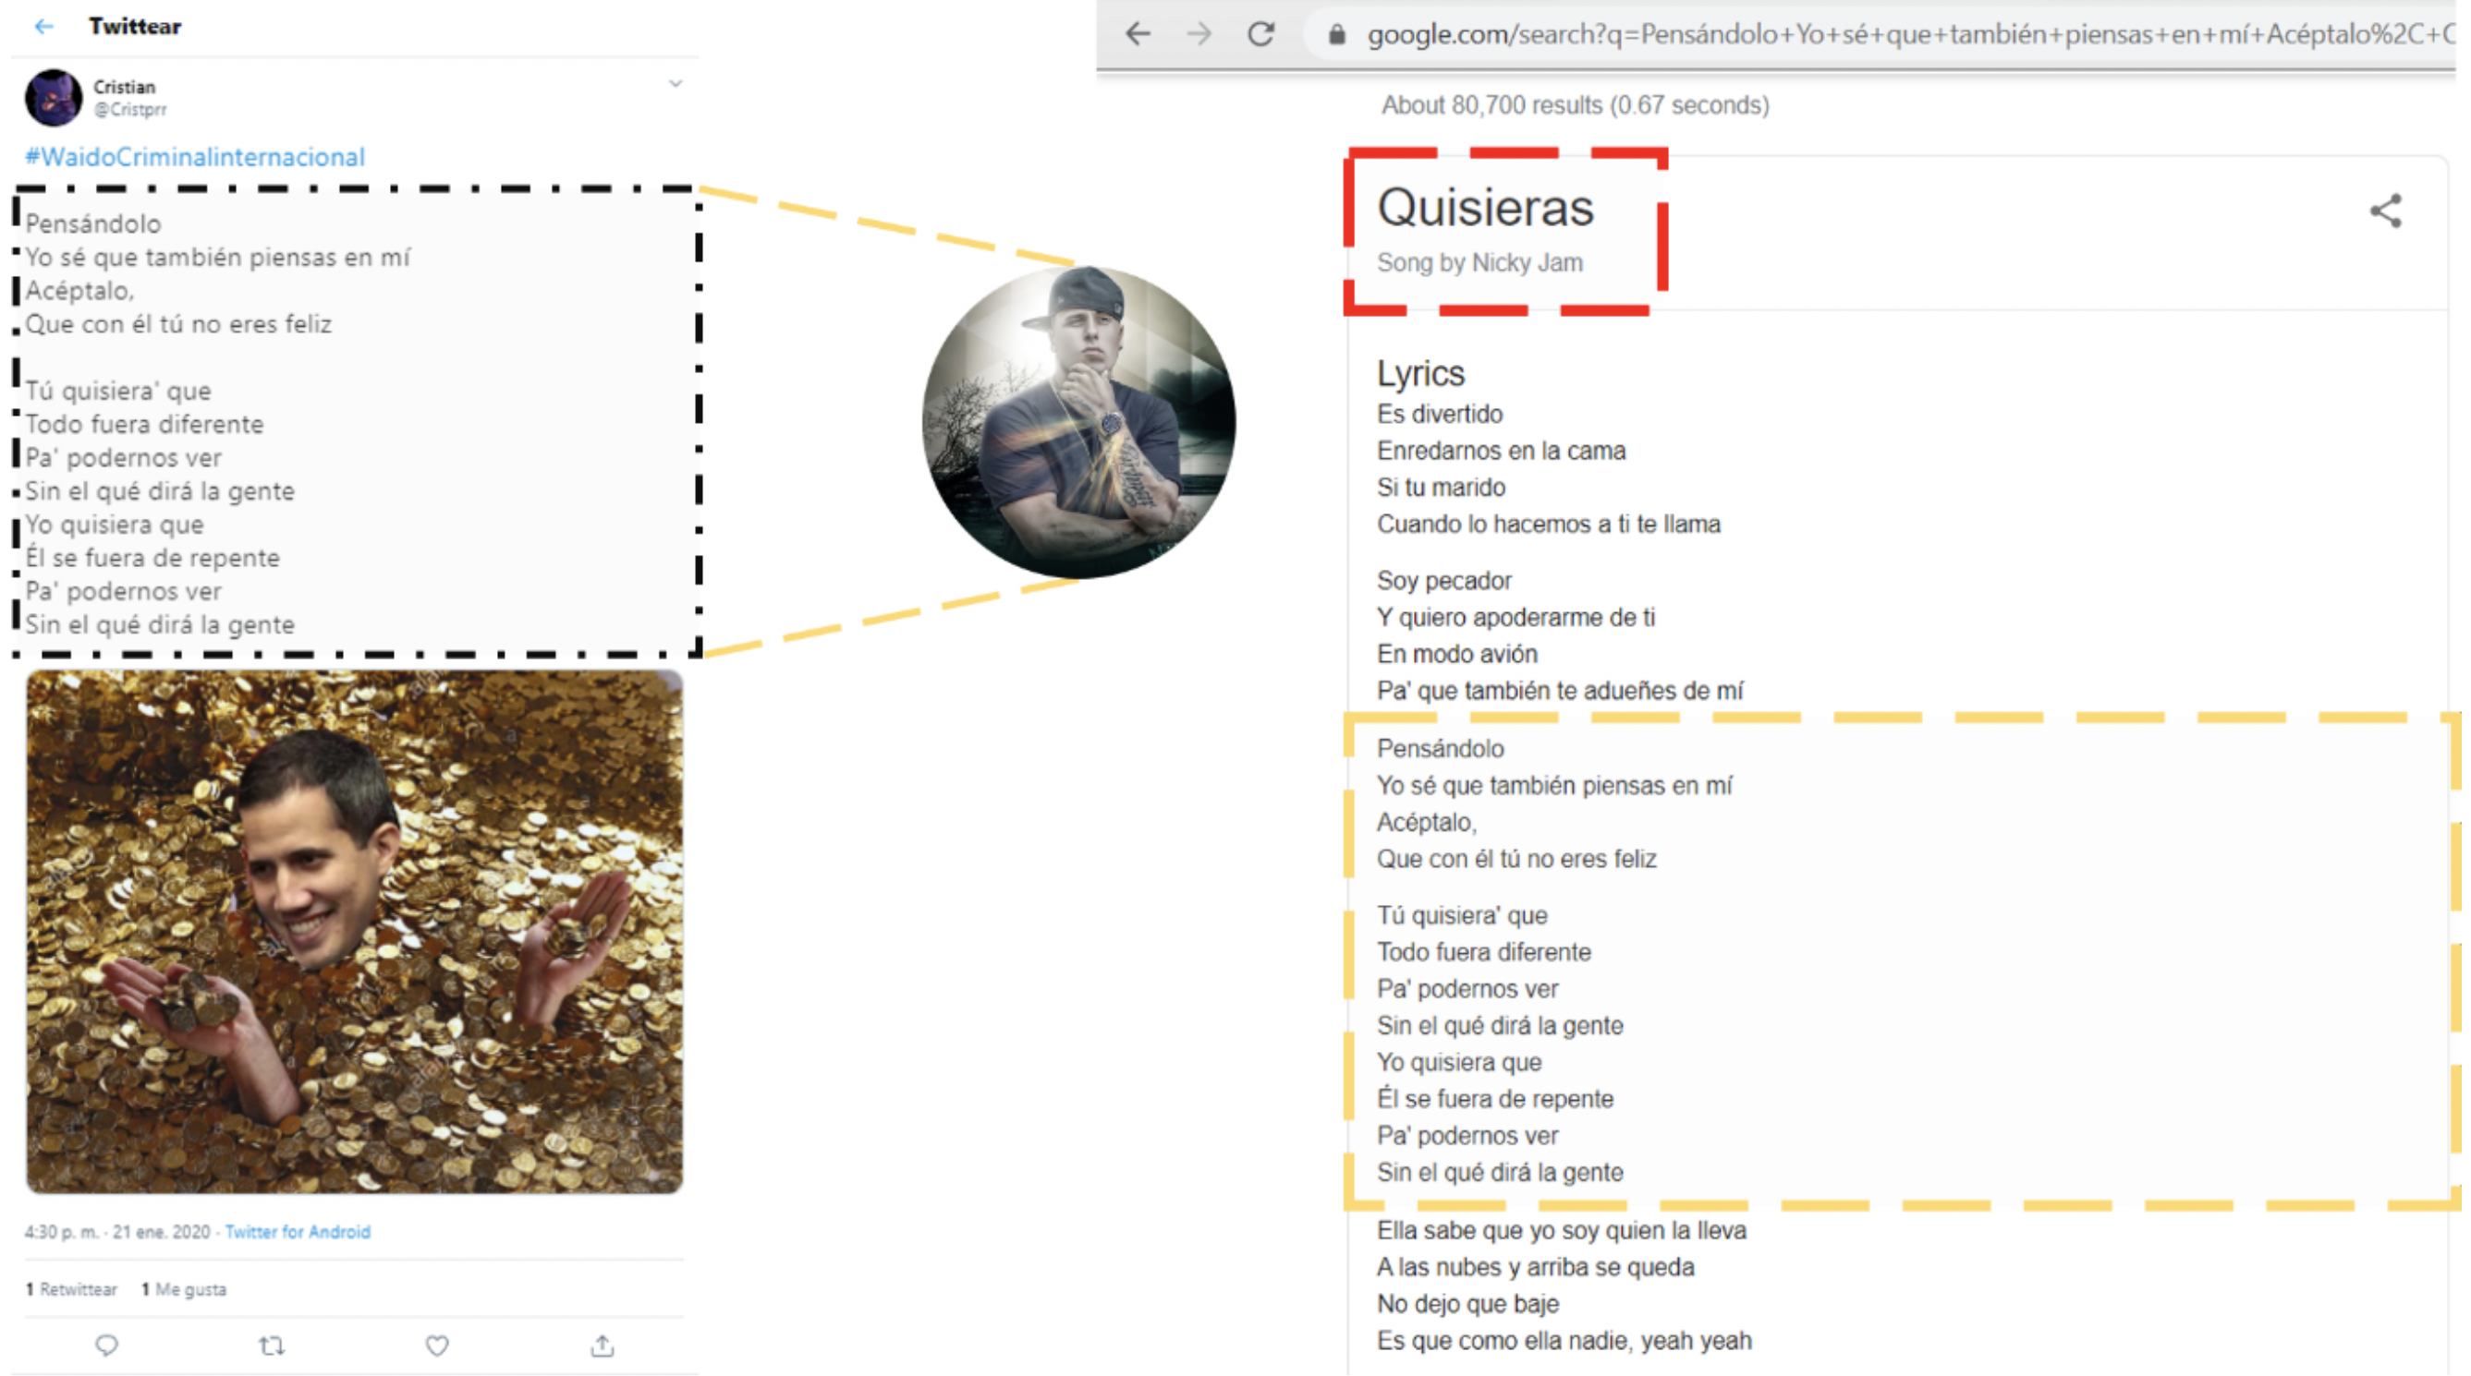Like the tweet with heart icon
Image resolution: width=2471 pixels, height=1376 pixels.
(x=437, y=1346)
